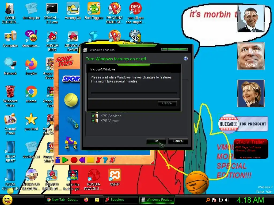274x205 pixels.
Task: Click the Firefox taskbar icon
Action: [x=86, y=200]
